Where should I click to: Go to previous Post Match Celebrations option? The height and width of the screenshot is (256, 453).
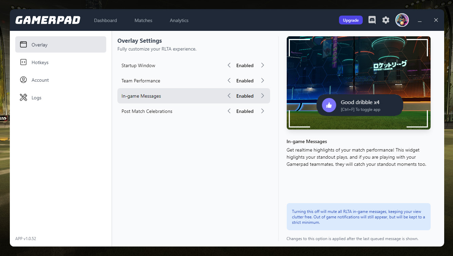click(x=229, y=111)
